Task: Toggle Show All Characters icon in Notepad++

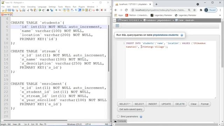Action: (76, 10)
